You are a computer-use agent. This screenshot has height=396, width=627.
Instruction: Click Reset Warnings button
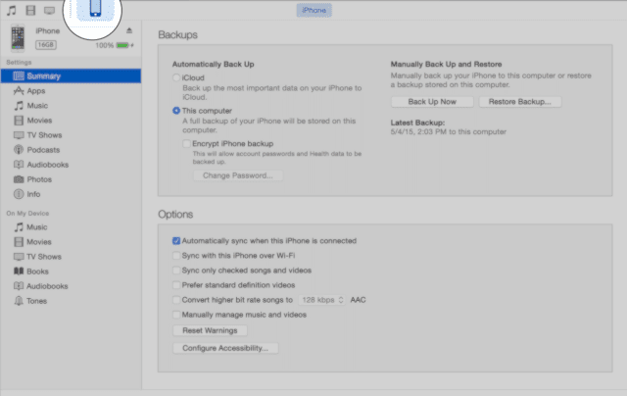pyautogui.click(x=210, y=330)
